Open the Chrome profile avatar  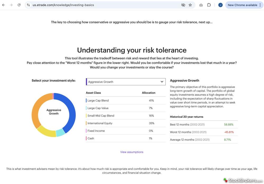point(220,5)
